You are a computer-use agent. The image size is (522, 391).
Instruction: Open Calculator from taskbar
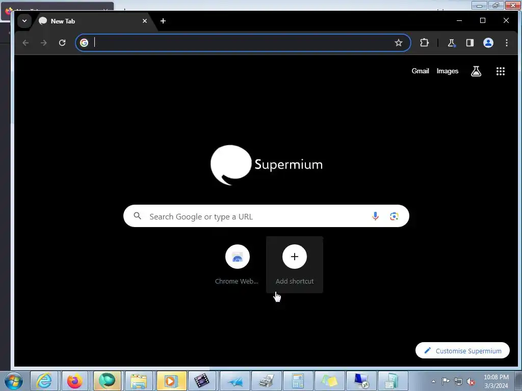point(298,381)
